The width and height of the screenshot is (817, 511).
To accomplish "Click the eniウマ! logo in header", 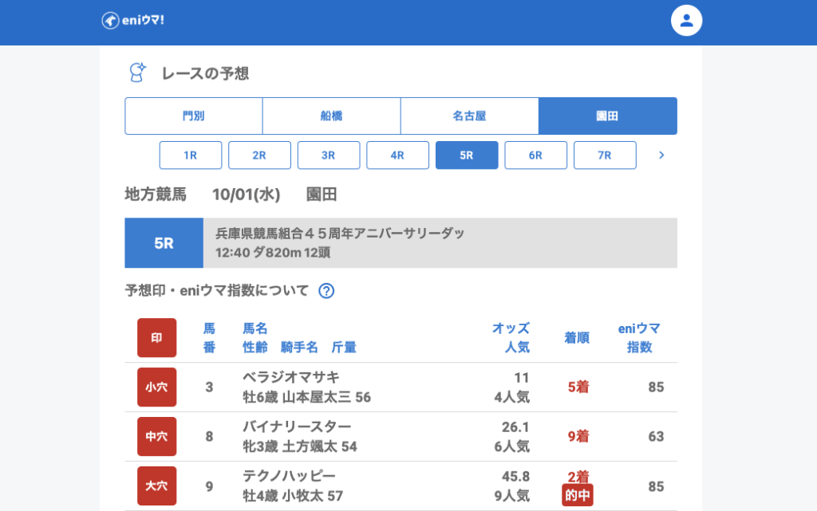I will pyautogui.click(x=132, y=20).
